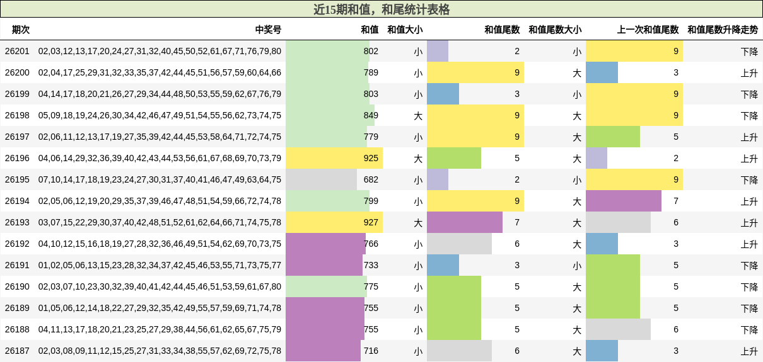The width and height of the screenshot is (763, 362).
Task: Select the 和值大小 column header
Action: 405,30
